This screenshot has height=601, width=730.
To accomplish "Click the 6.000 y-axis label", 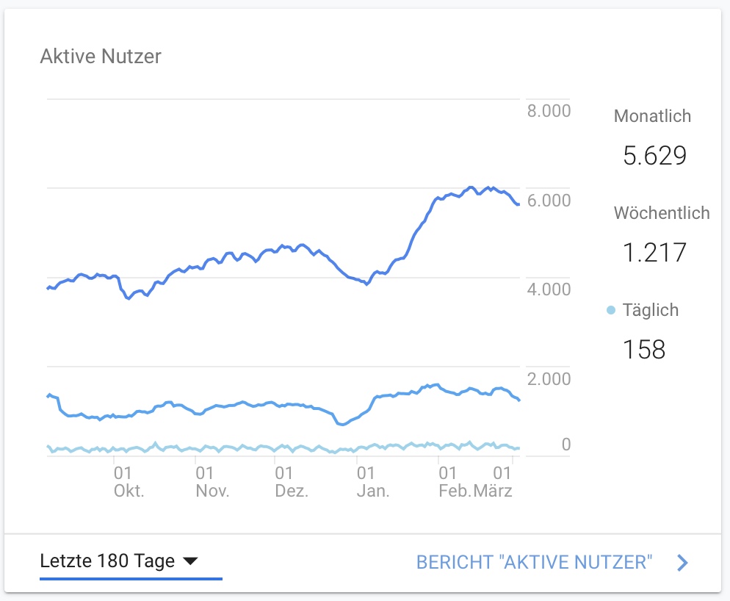I will pyautogui.click(x=548, y=200).
